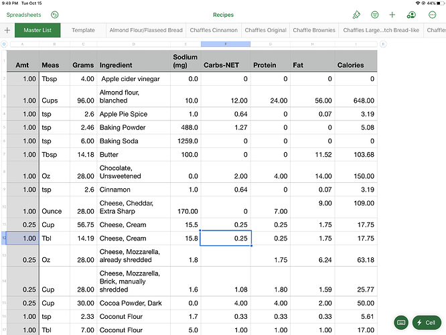
Task: Select the 24.00 protein cell
Action: coord(271,96)
